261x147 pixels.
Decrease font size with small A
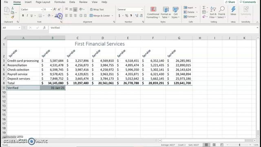59,9
